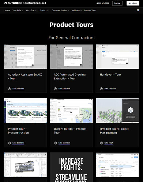Click arrow icon under Preconstruction tour card
Image resolution: width=143 pixels, height=182 pixels.
point(10,143)
